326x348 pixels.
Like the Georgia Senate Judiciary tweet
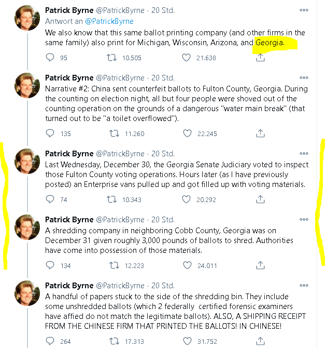tap(187, 199)
